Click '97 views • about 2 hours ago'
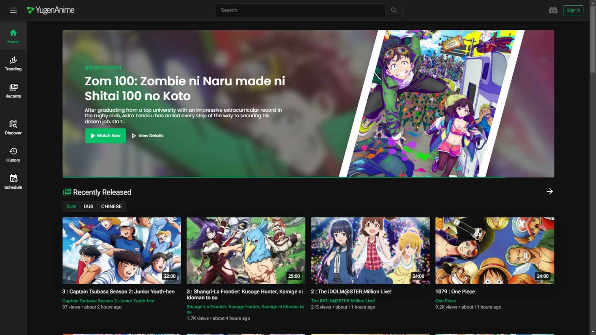 point(92,307)
